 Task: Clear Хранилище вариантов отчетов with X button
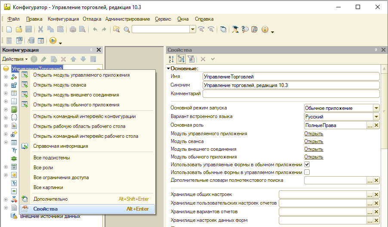[376, 212]
